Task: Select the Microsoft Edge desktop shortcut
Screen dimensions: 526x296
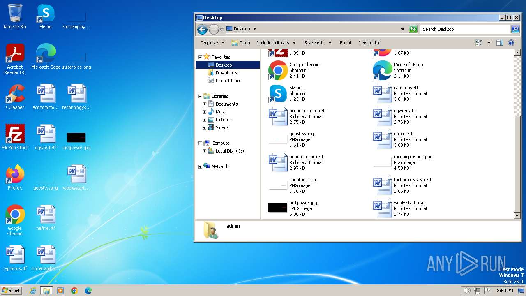Action: point(46,57)
